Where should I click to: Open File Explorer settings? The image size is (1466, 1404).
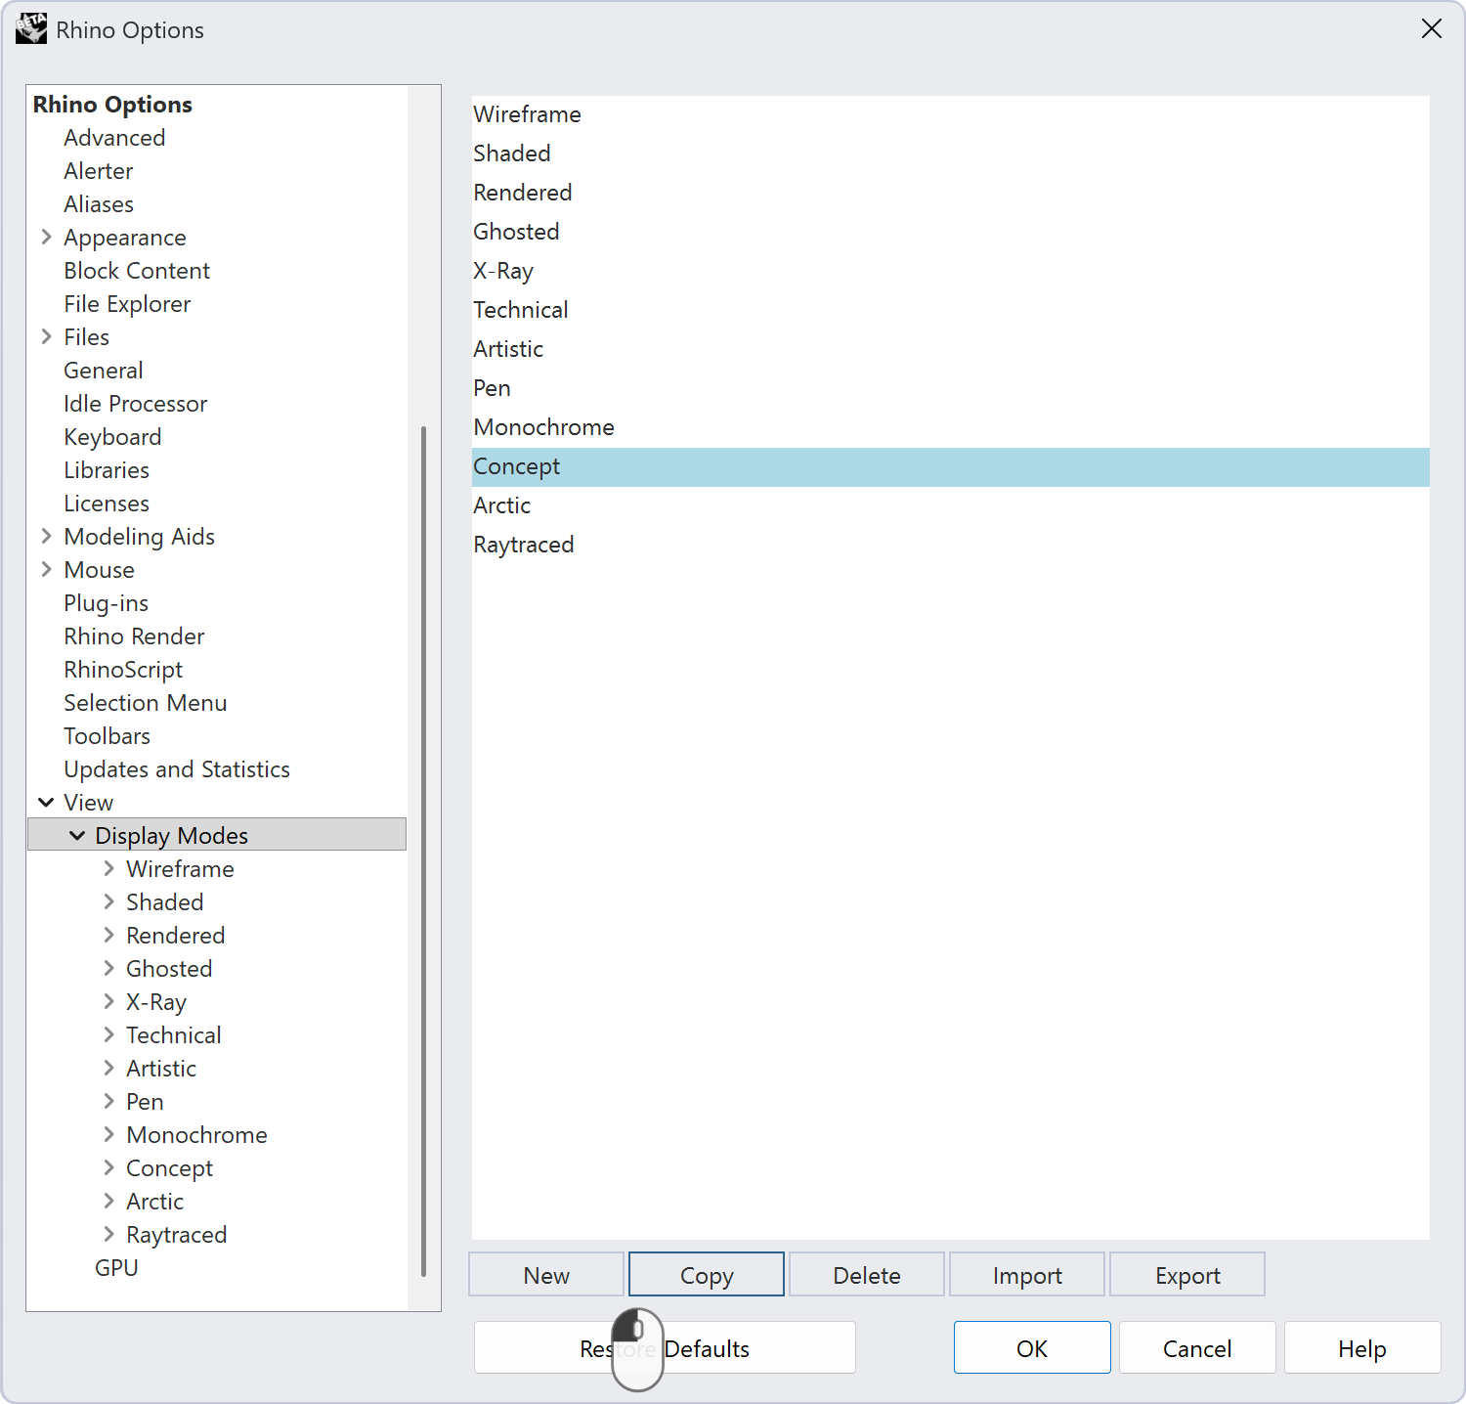pyautogui.click(x=127, y=304)
